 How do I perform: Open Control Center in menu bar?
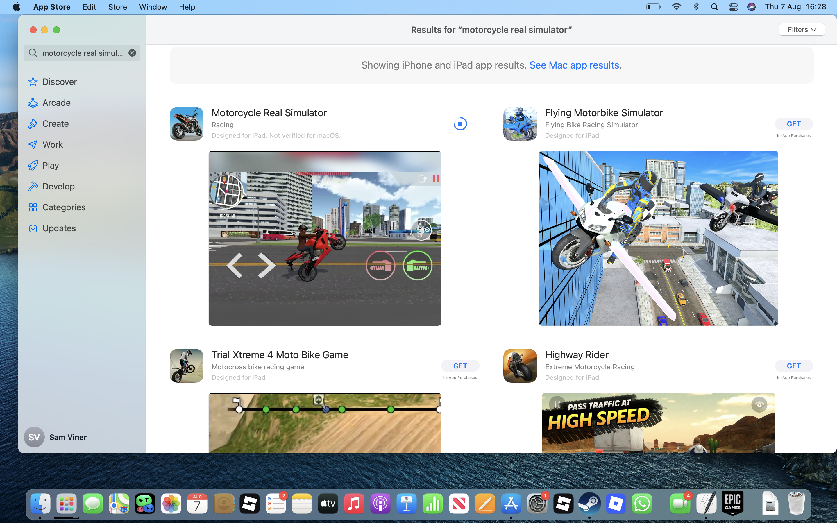pos(733,7)
